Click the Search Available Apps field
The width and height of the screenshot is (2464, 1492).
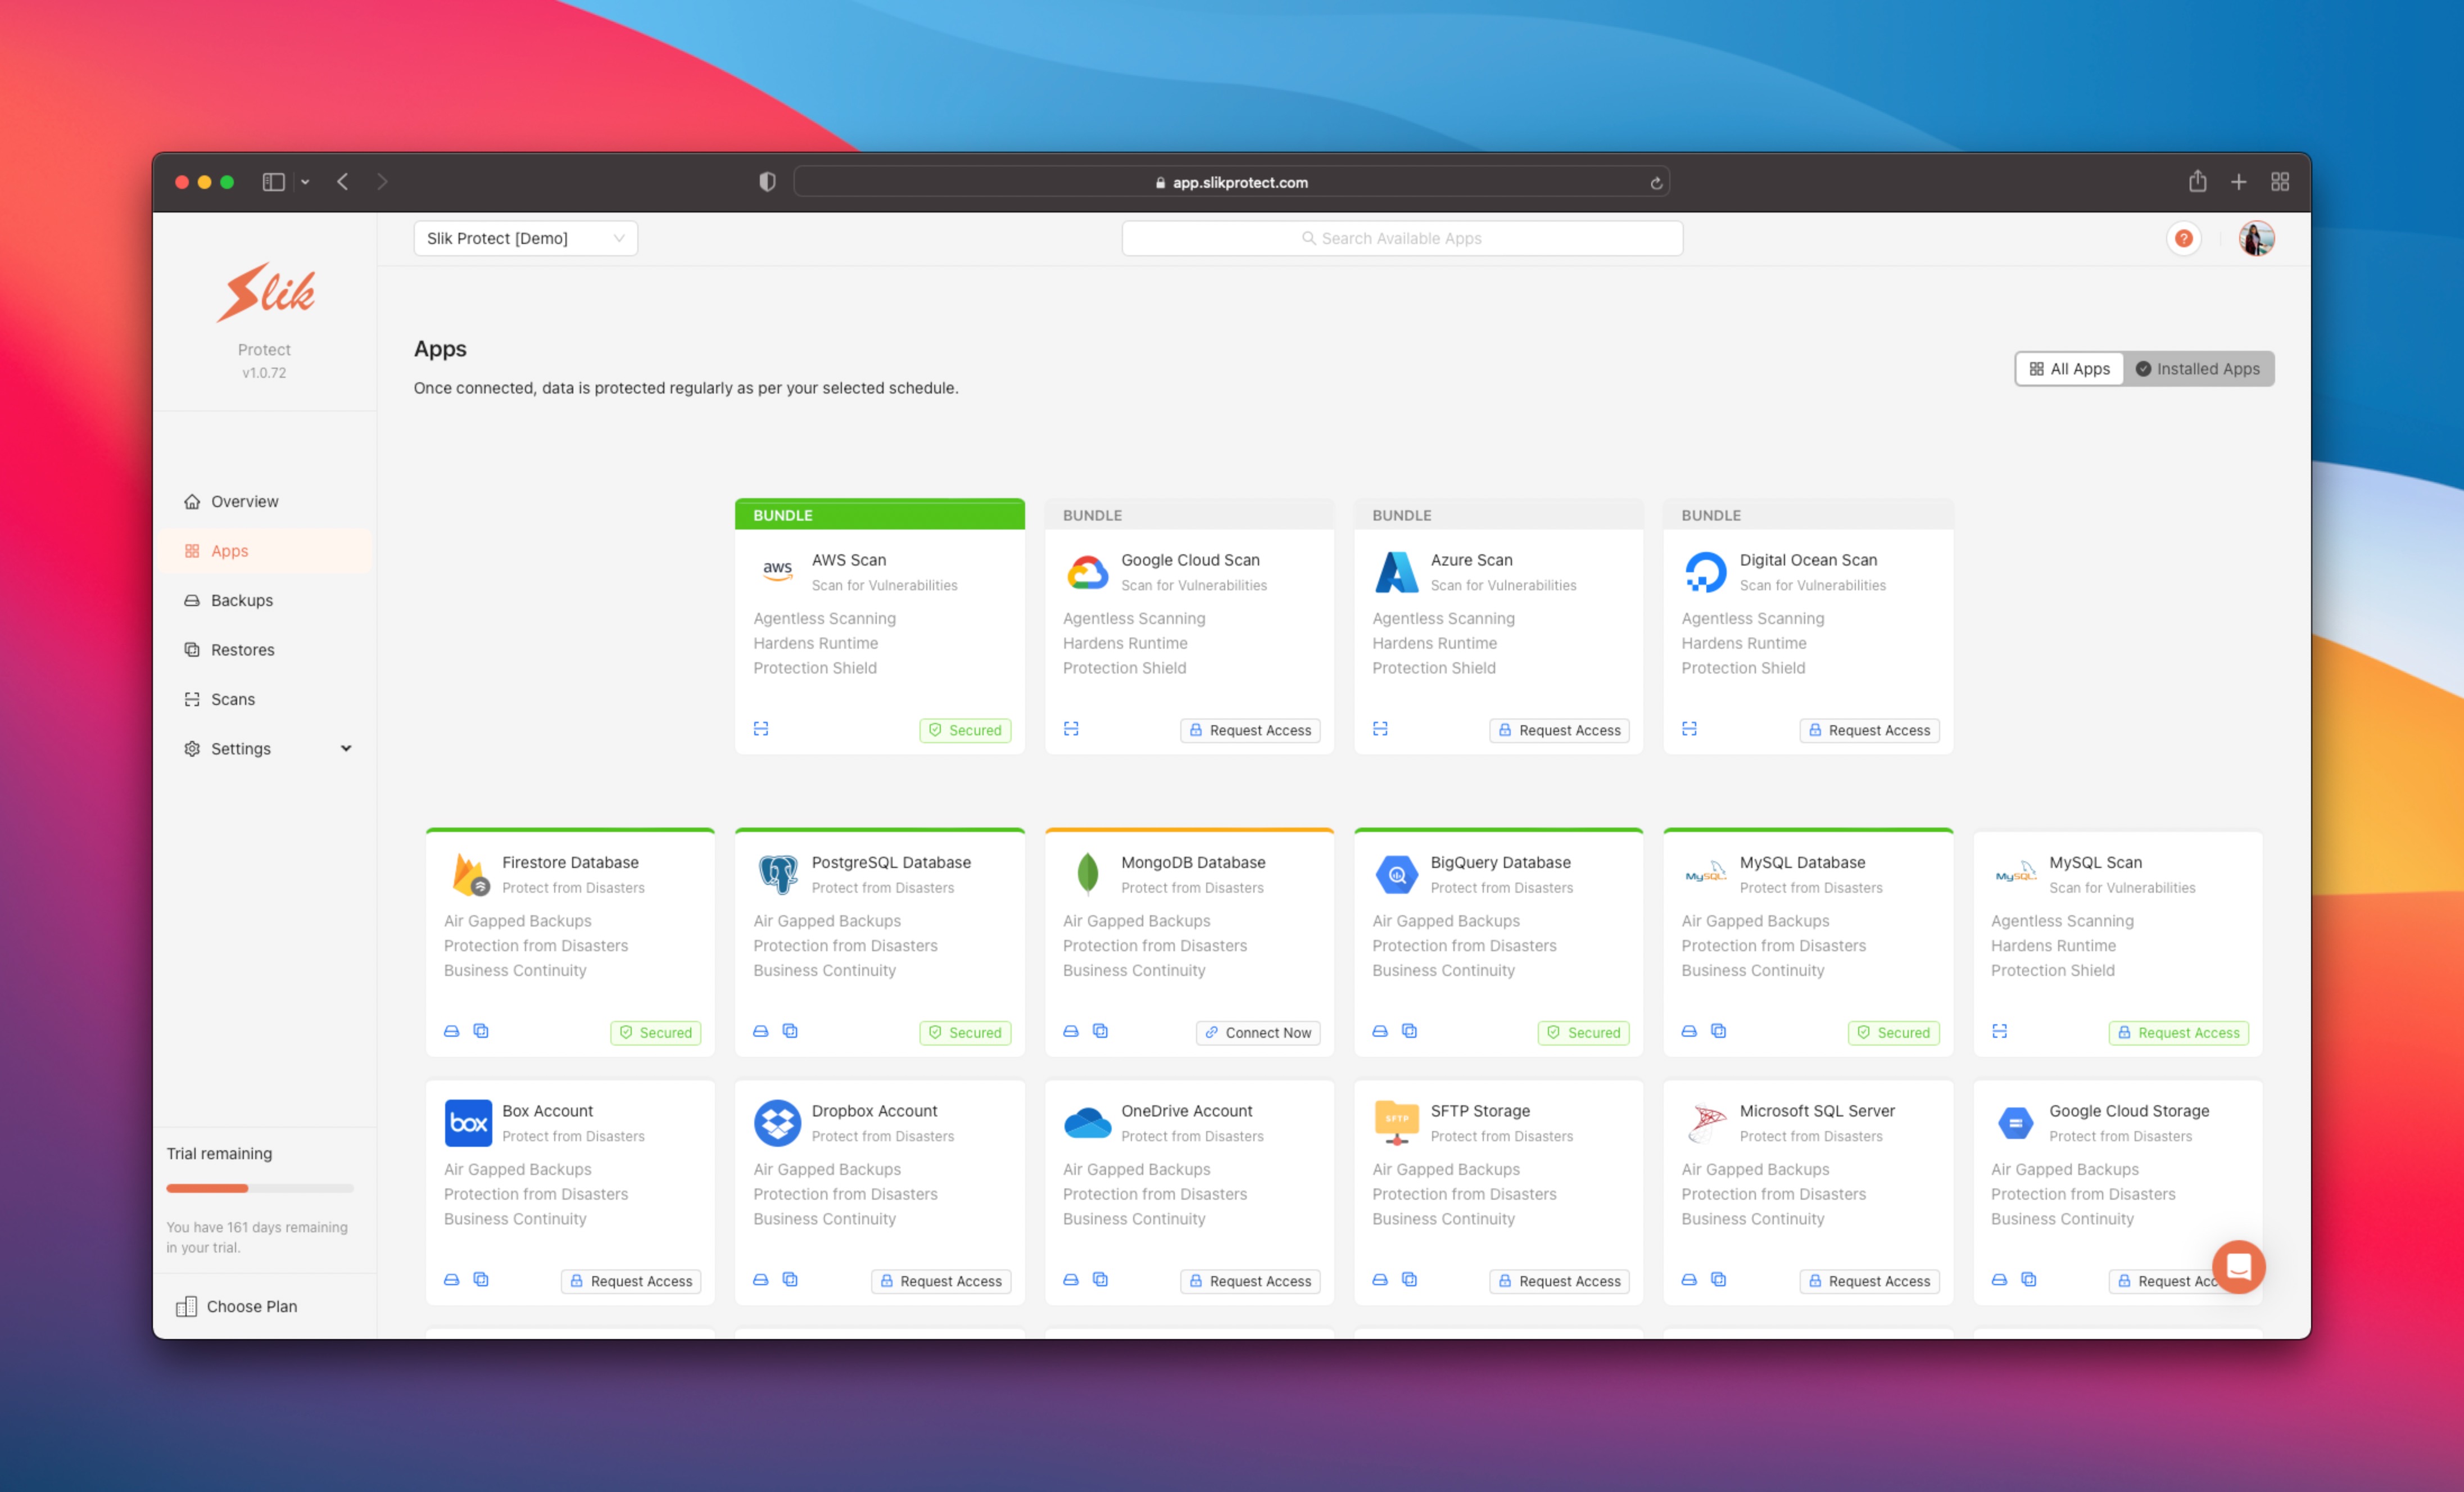pos(1400,238)
